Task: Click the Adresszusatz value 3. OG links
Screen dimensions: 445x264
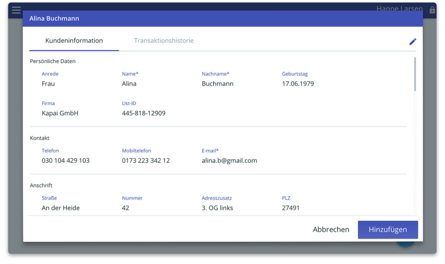Action: click(217, 208)
